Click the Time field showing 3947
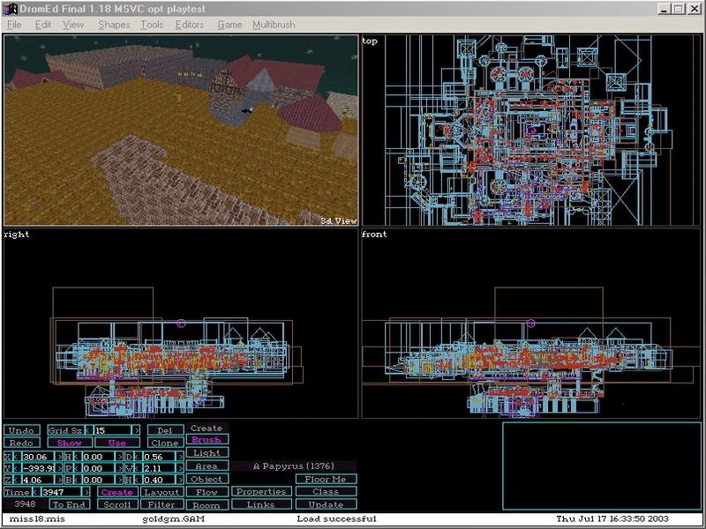The height and width of the screenshot is (529, 706). click(62, 492)
